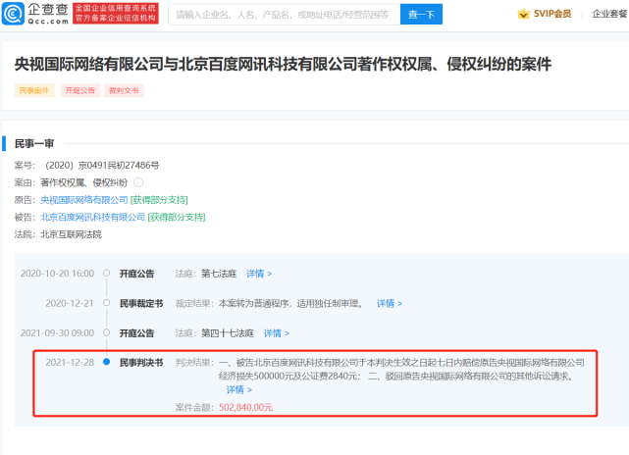Open plaintiff 央视国际网络有限公司 link

84,200
